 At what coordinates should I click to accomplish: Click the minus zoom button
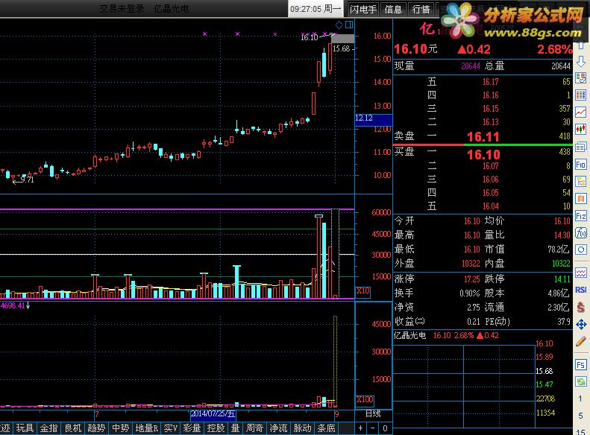click(x=372, y=428)
